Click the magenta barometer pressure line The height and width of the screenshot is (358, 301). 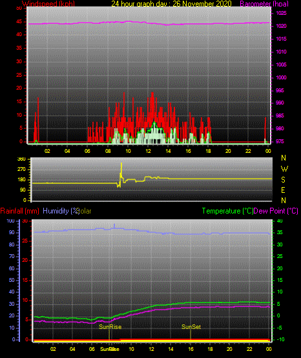click(x=149, y=23)
